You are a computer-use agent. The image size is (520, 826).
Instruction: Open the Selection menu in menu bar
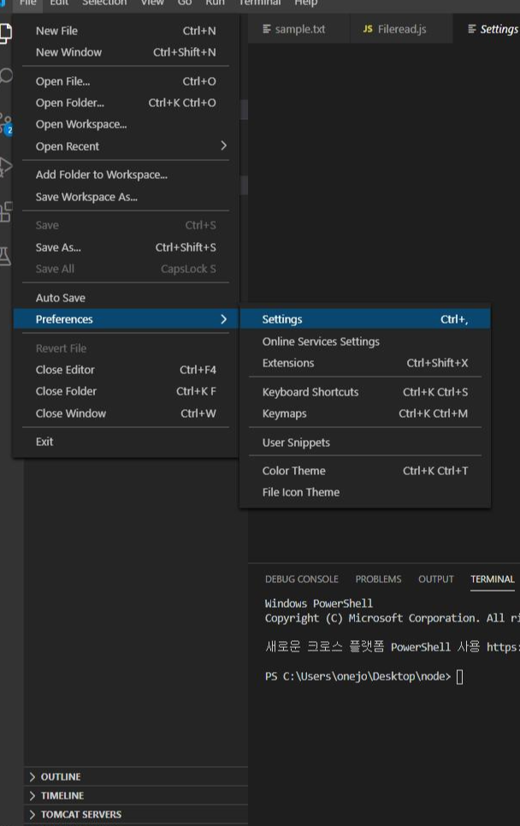104,3
